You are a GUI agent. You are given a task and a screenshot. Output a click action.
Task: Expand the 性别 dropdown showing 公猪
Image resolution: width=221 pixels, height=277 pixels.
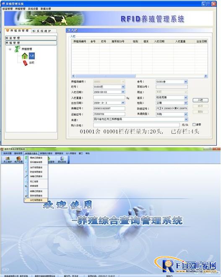[x=185, y=103]
